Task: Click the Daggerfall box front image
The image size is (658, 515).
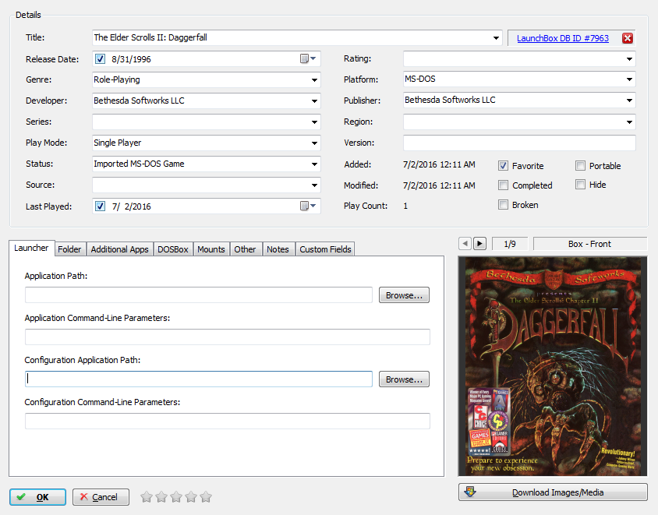Action: click(x=553, y=366)
